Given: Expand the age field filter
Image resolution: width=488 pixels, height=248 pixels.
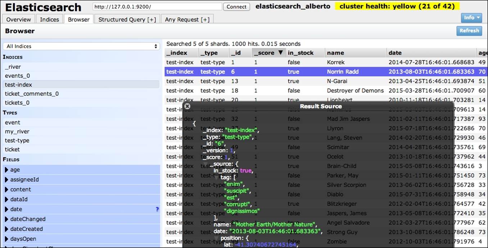Looking at the screenshot, I should [6, 170].
